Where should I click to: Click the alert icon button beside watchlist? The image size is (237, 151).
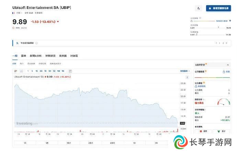point(199,8)
